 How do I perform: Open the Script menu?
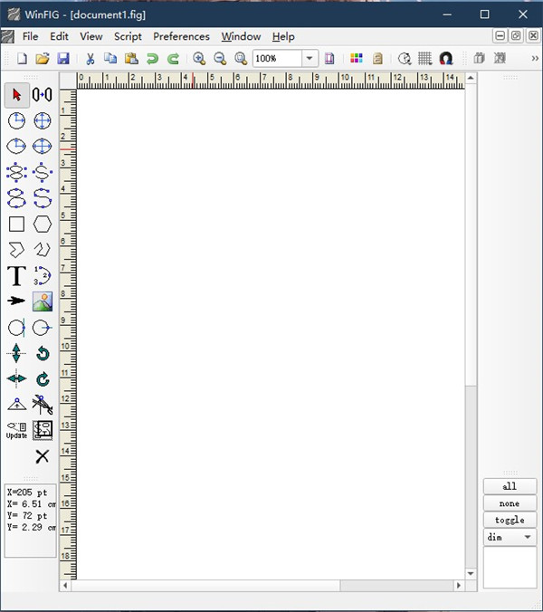tap(128, 36)
